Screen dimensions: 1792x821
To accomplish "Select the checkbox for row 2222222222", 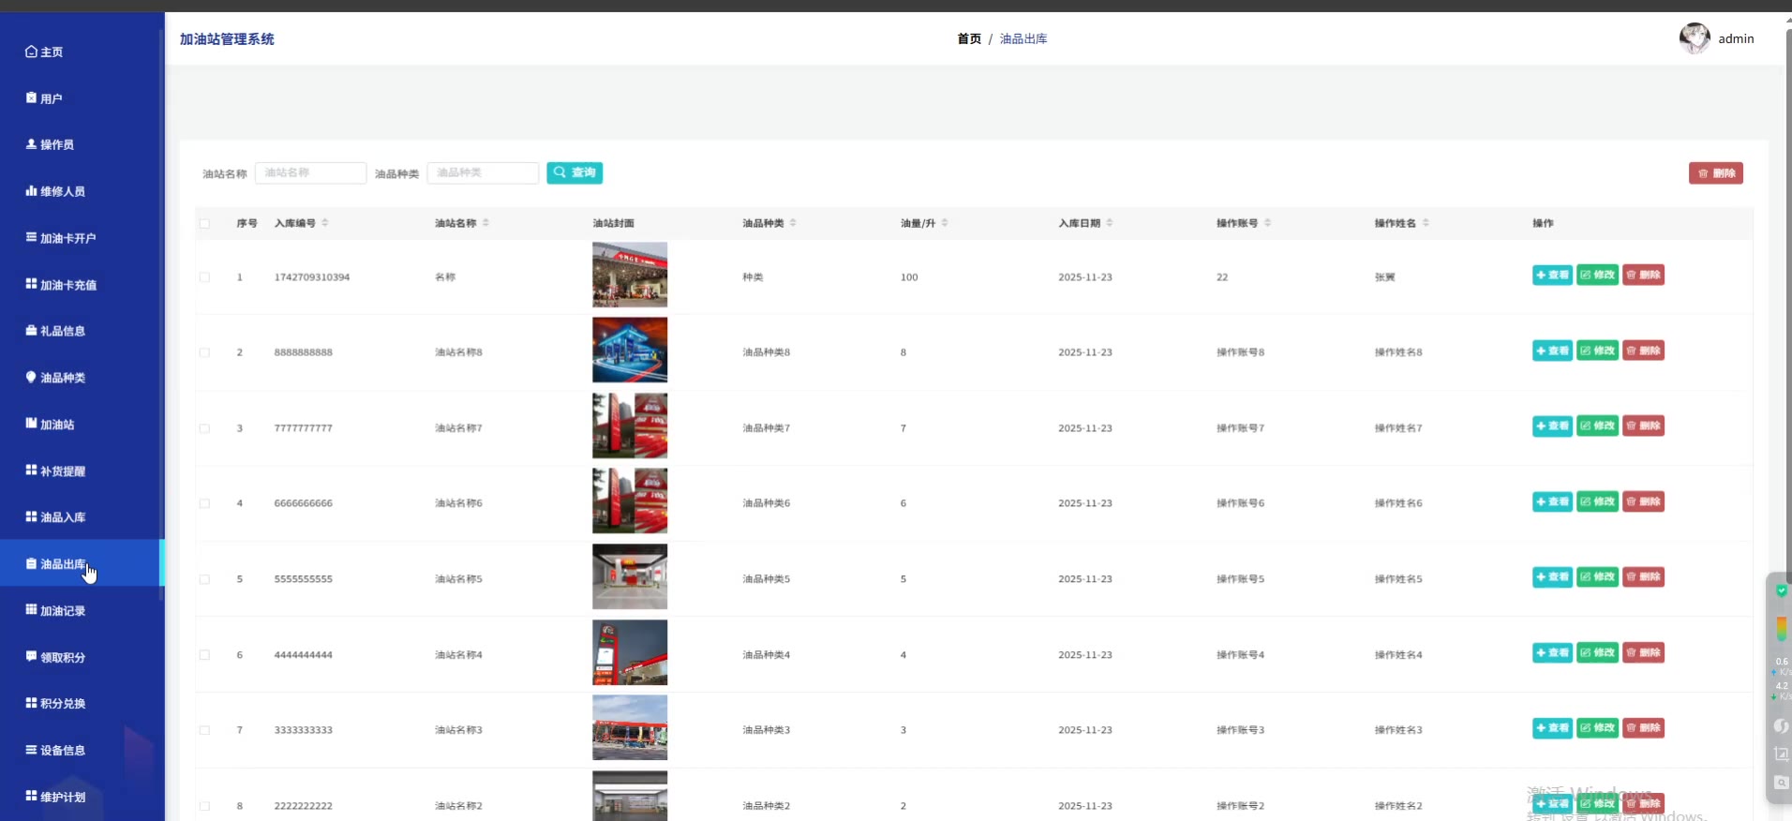I will (x=204, y=806).
